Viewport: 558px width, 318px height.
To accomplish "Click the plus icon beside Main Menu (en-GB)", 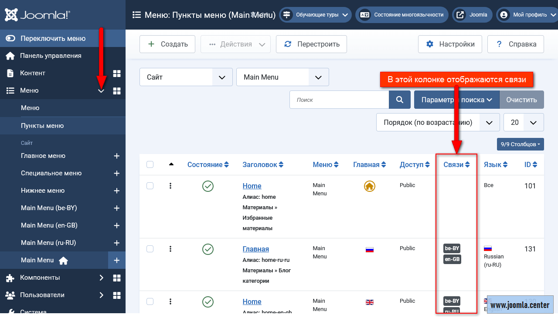I will point(116,225).
